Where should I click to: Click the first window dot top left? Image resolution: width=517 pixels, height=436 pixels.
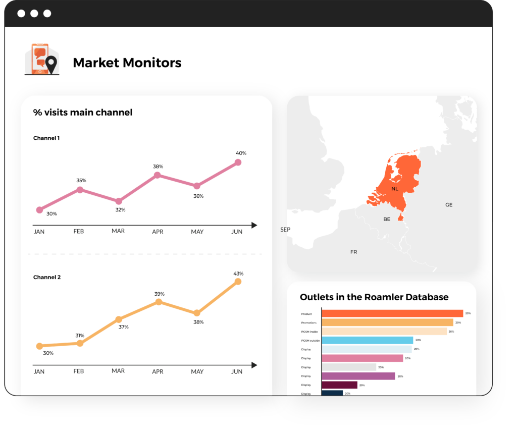pyautogui.click(x=20, y=14)
